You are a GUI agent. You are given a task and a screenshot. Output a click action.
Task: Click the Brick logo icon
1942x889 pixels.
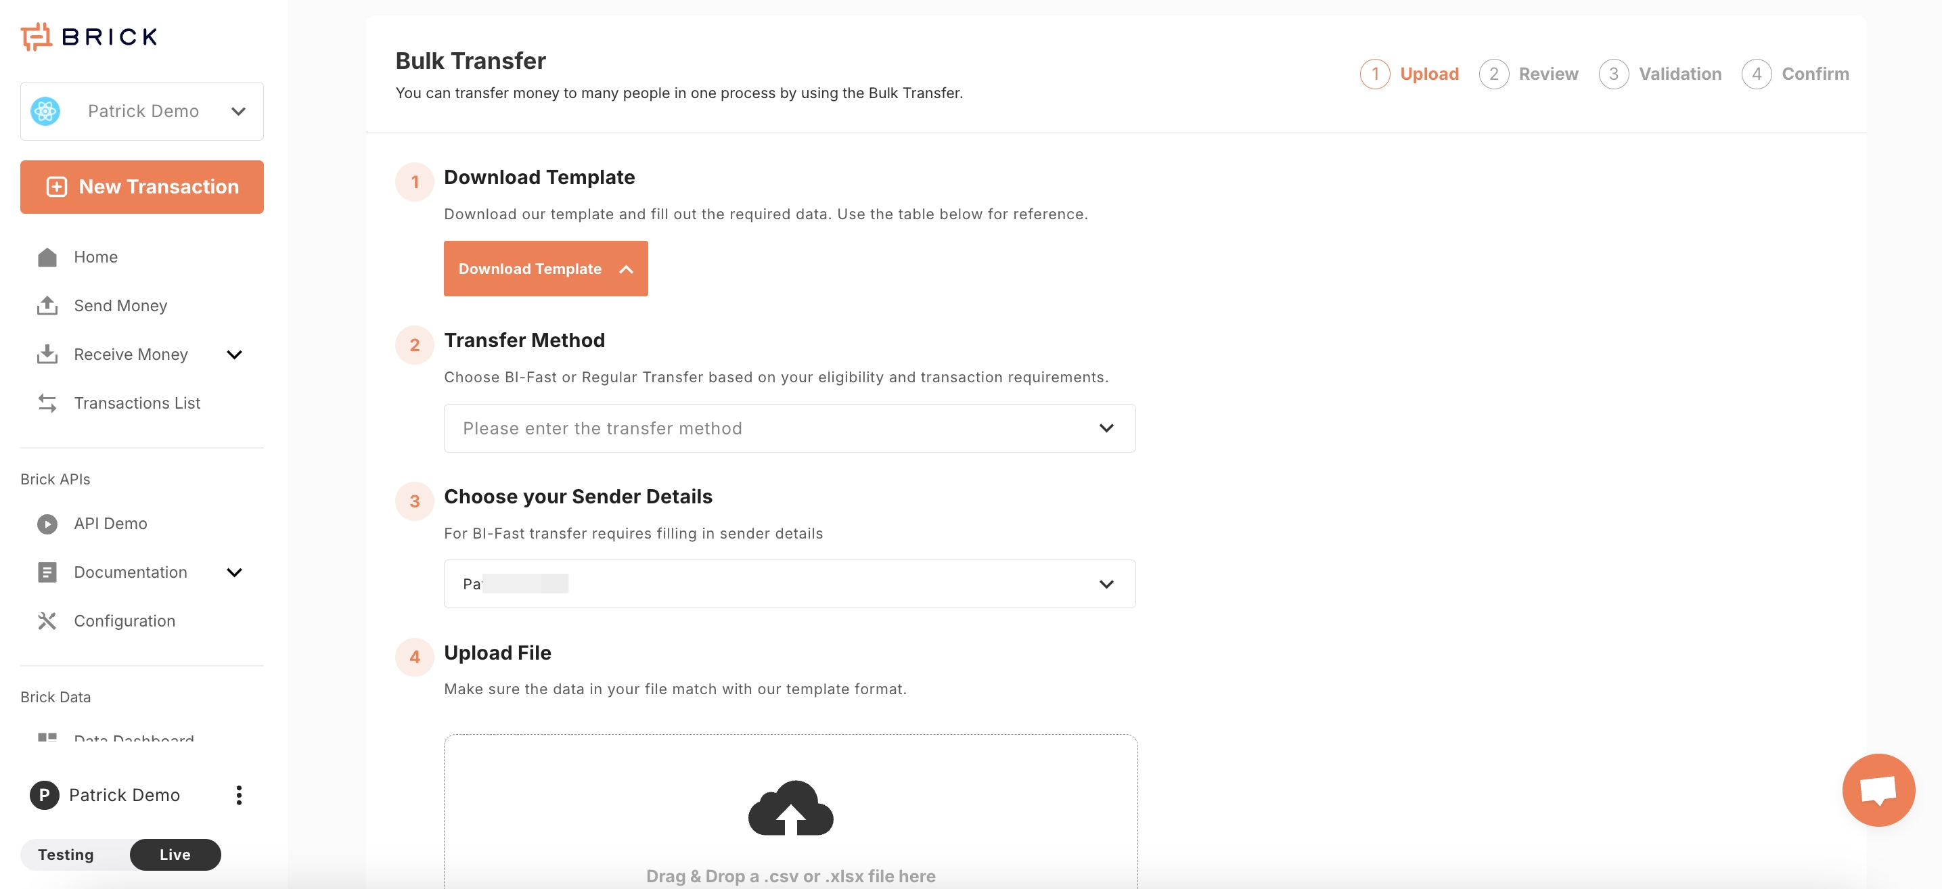35,36
